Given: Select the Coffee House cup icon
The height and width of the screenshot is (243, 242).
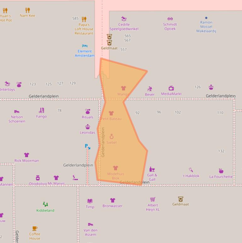Looking at the screenshot, I should click(35, 228).
